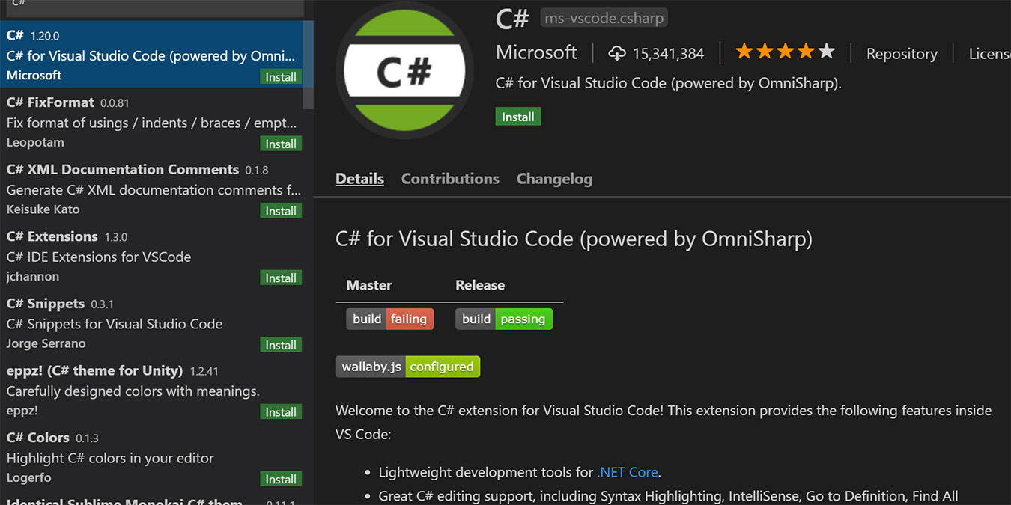This screenshot has height=505, width=1011.
Task: Rate the extension via the star rating
Action: [x=785, y=52]
